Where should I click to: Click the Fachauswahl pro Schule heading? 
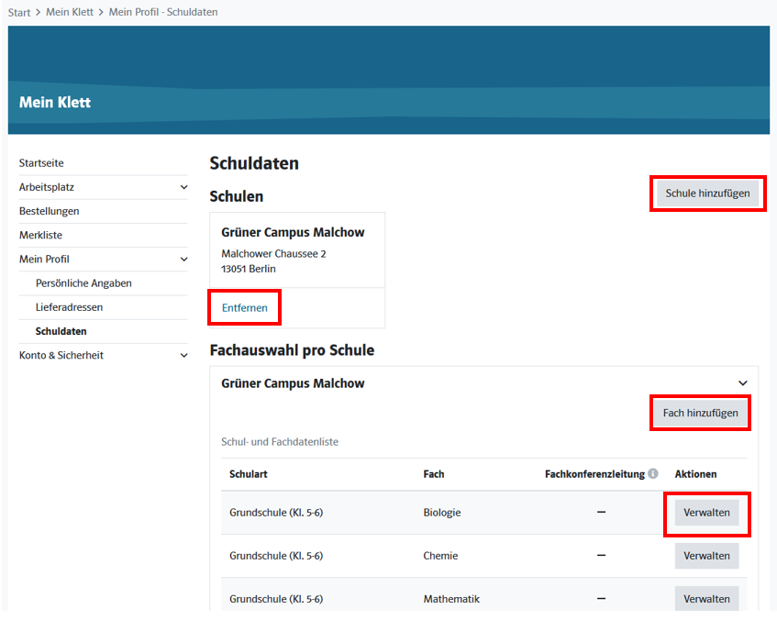pos(292,350)
